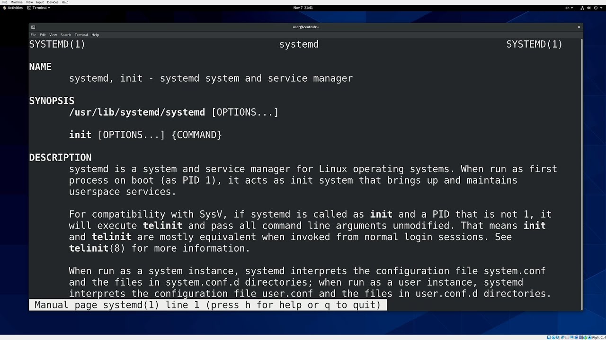Click the '{COMMAND}' text in synopsis
This screenshot has height=340, width=606.
click(x=196, y=135)
